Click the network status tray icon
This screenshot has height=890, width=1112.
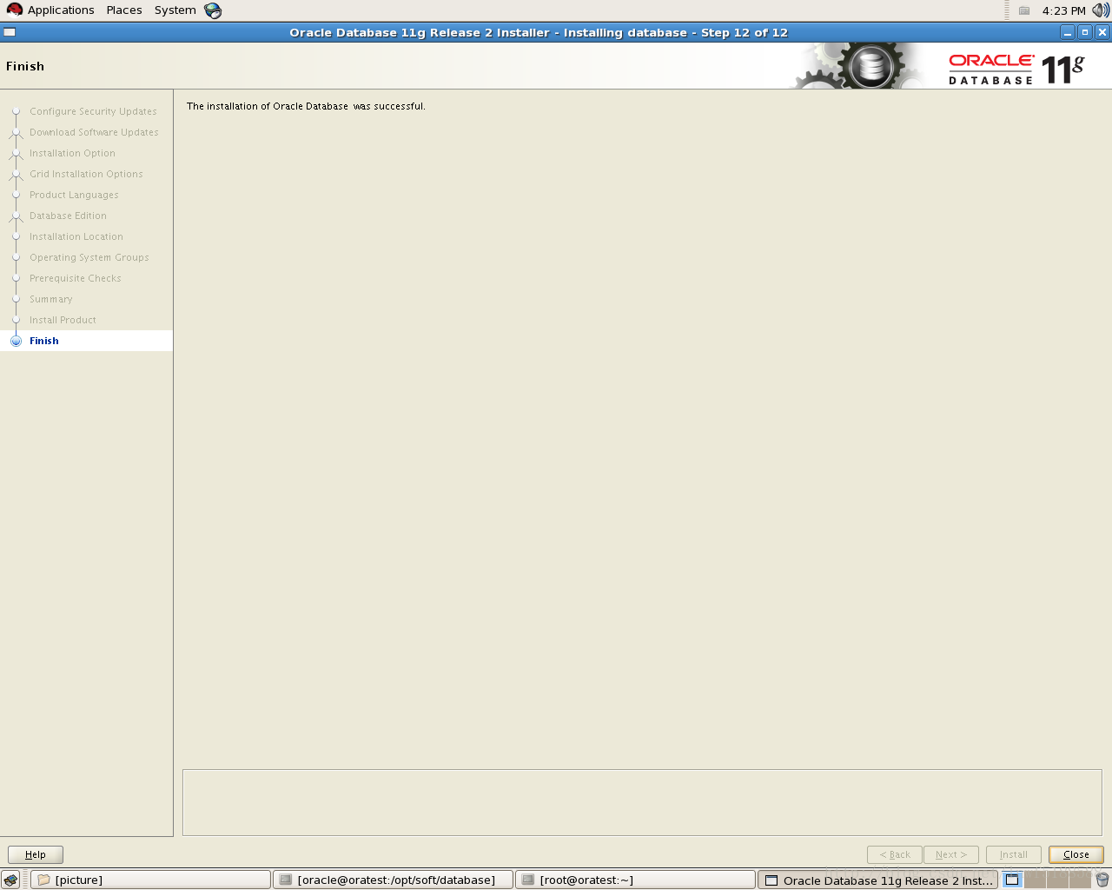pyautogui.click(x=1024, y=10)
